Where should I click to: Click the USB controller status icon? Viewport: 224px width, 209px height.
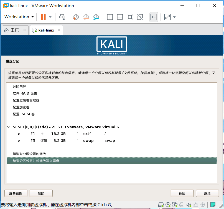(x=196, y=205)
